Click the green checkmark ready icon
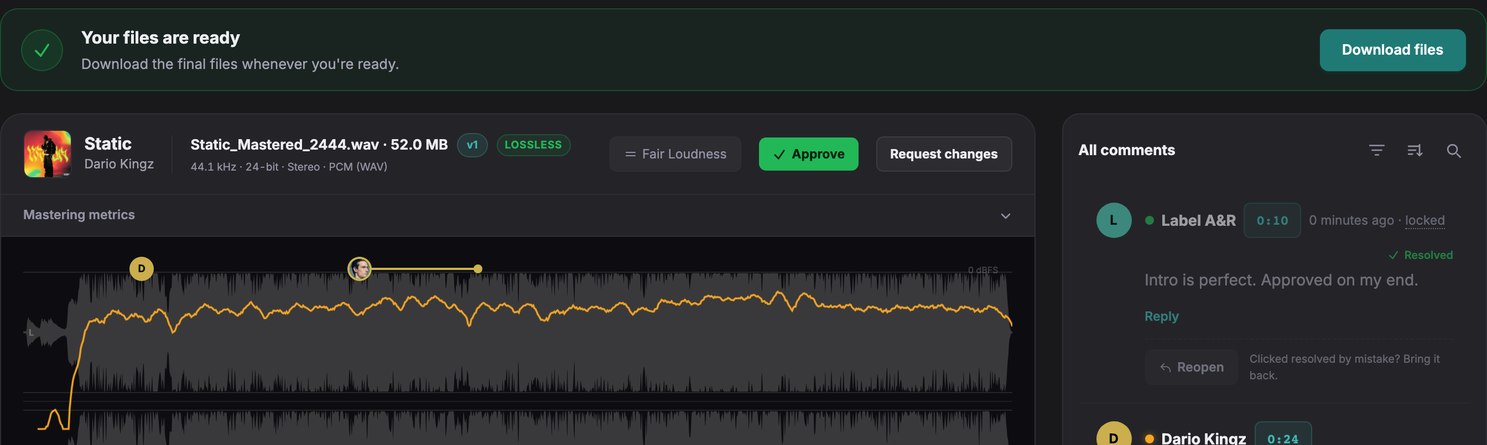Image resolution: width=1487 pixels, height=445 pixels. pyautogui.click(x=42, y=51)
